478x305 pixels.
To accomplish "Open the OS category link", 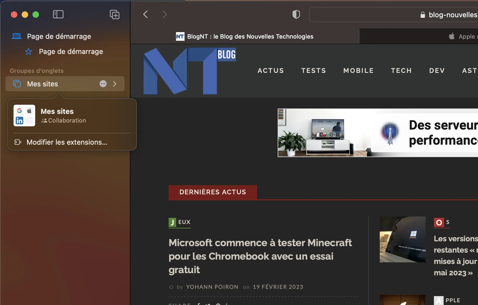I will [x=442, y=222].
